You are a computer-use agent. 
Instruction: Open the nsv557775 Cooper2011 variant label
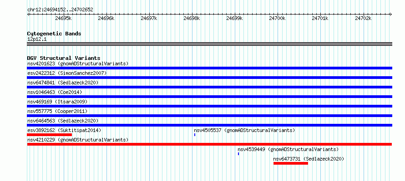pos(57,111)
